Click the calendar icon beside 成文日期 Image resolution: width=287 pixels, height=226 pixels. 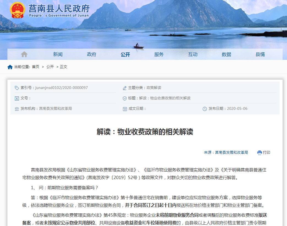tap(125, 109)
